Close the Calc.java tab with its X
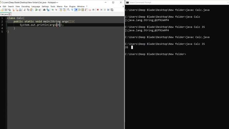 tap(9, 14)
